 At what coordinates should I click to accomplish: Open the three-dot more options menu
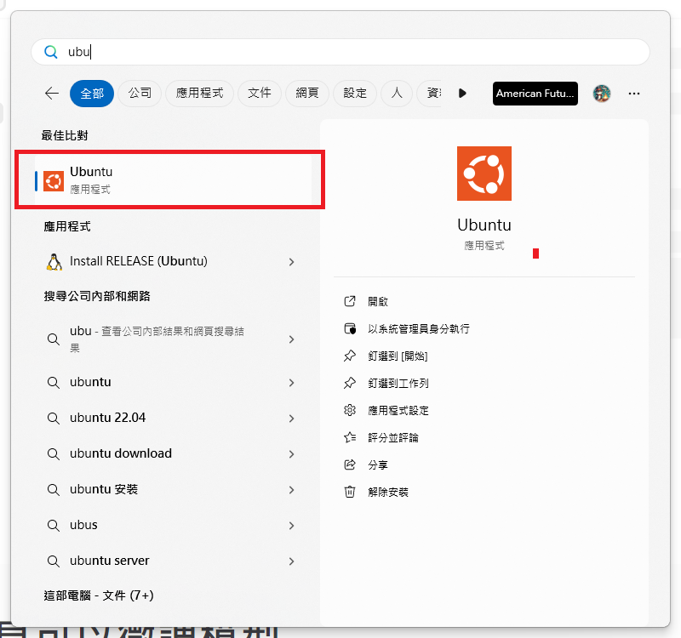point(634,94)
